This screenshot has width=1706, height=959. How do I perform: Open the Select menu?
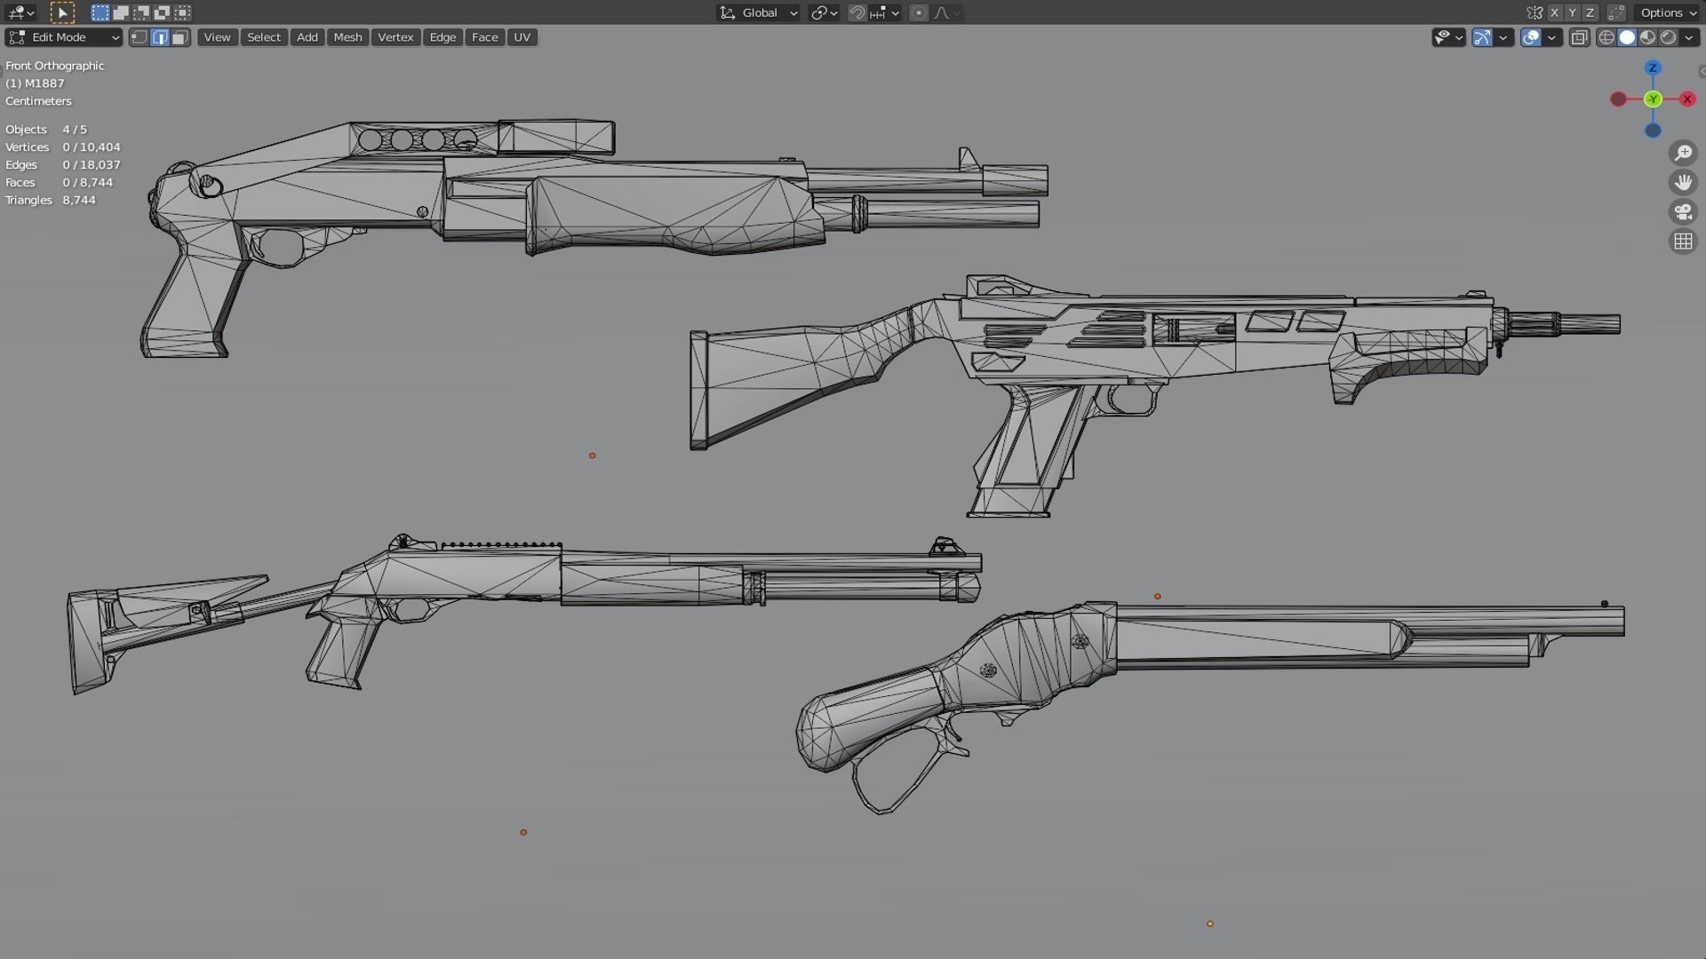(264, 37)
